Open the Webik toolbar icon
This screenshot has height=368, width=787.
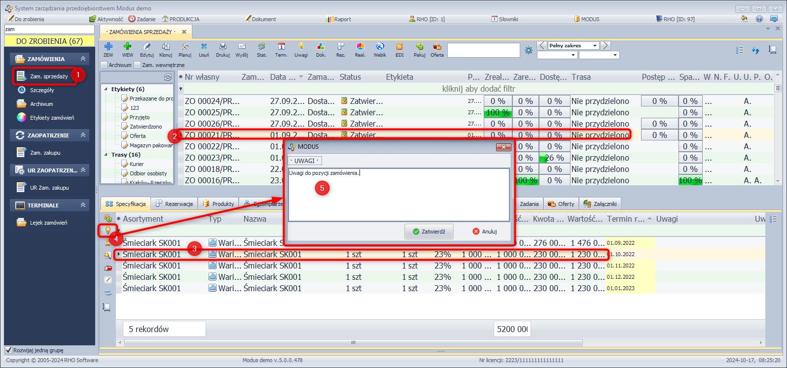(x=380, y=47)
